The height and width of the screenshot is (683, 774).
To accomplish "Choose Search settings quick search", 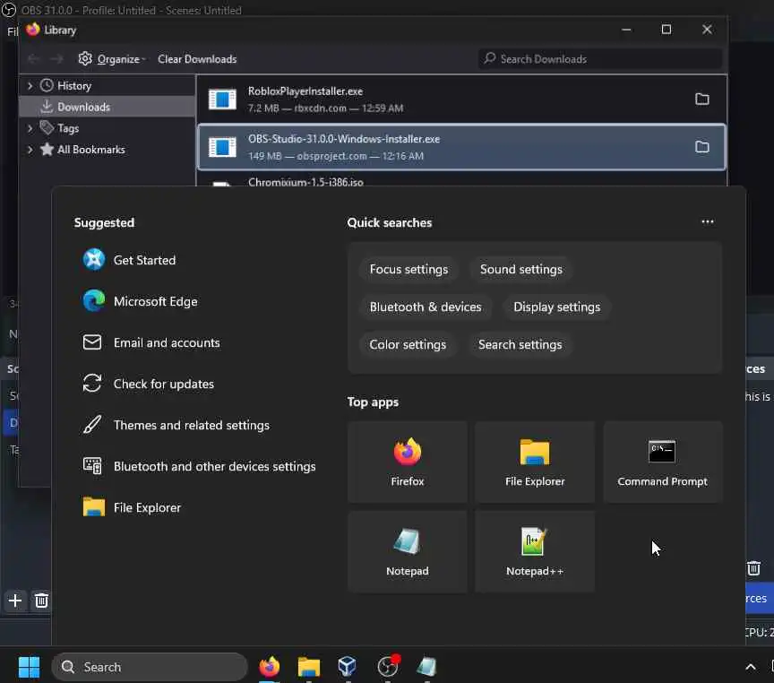I will [520, 344].
